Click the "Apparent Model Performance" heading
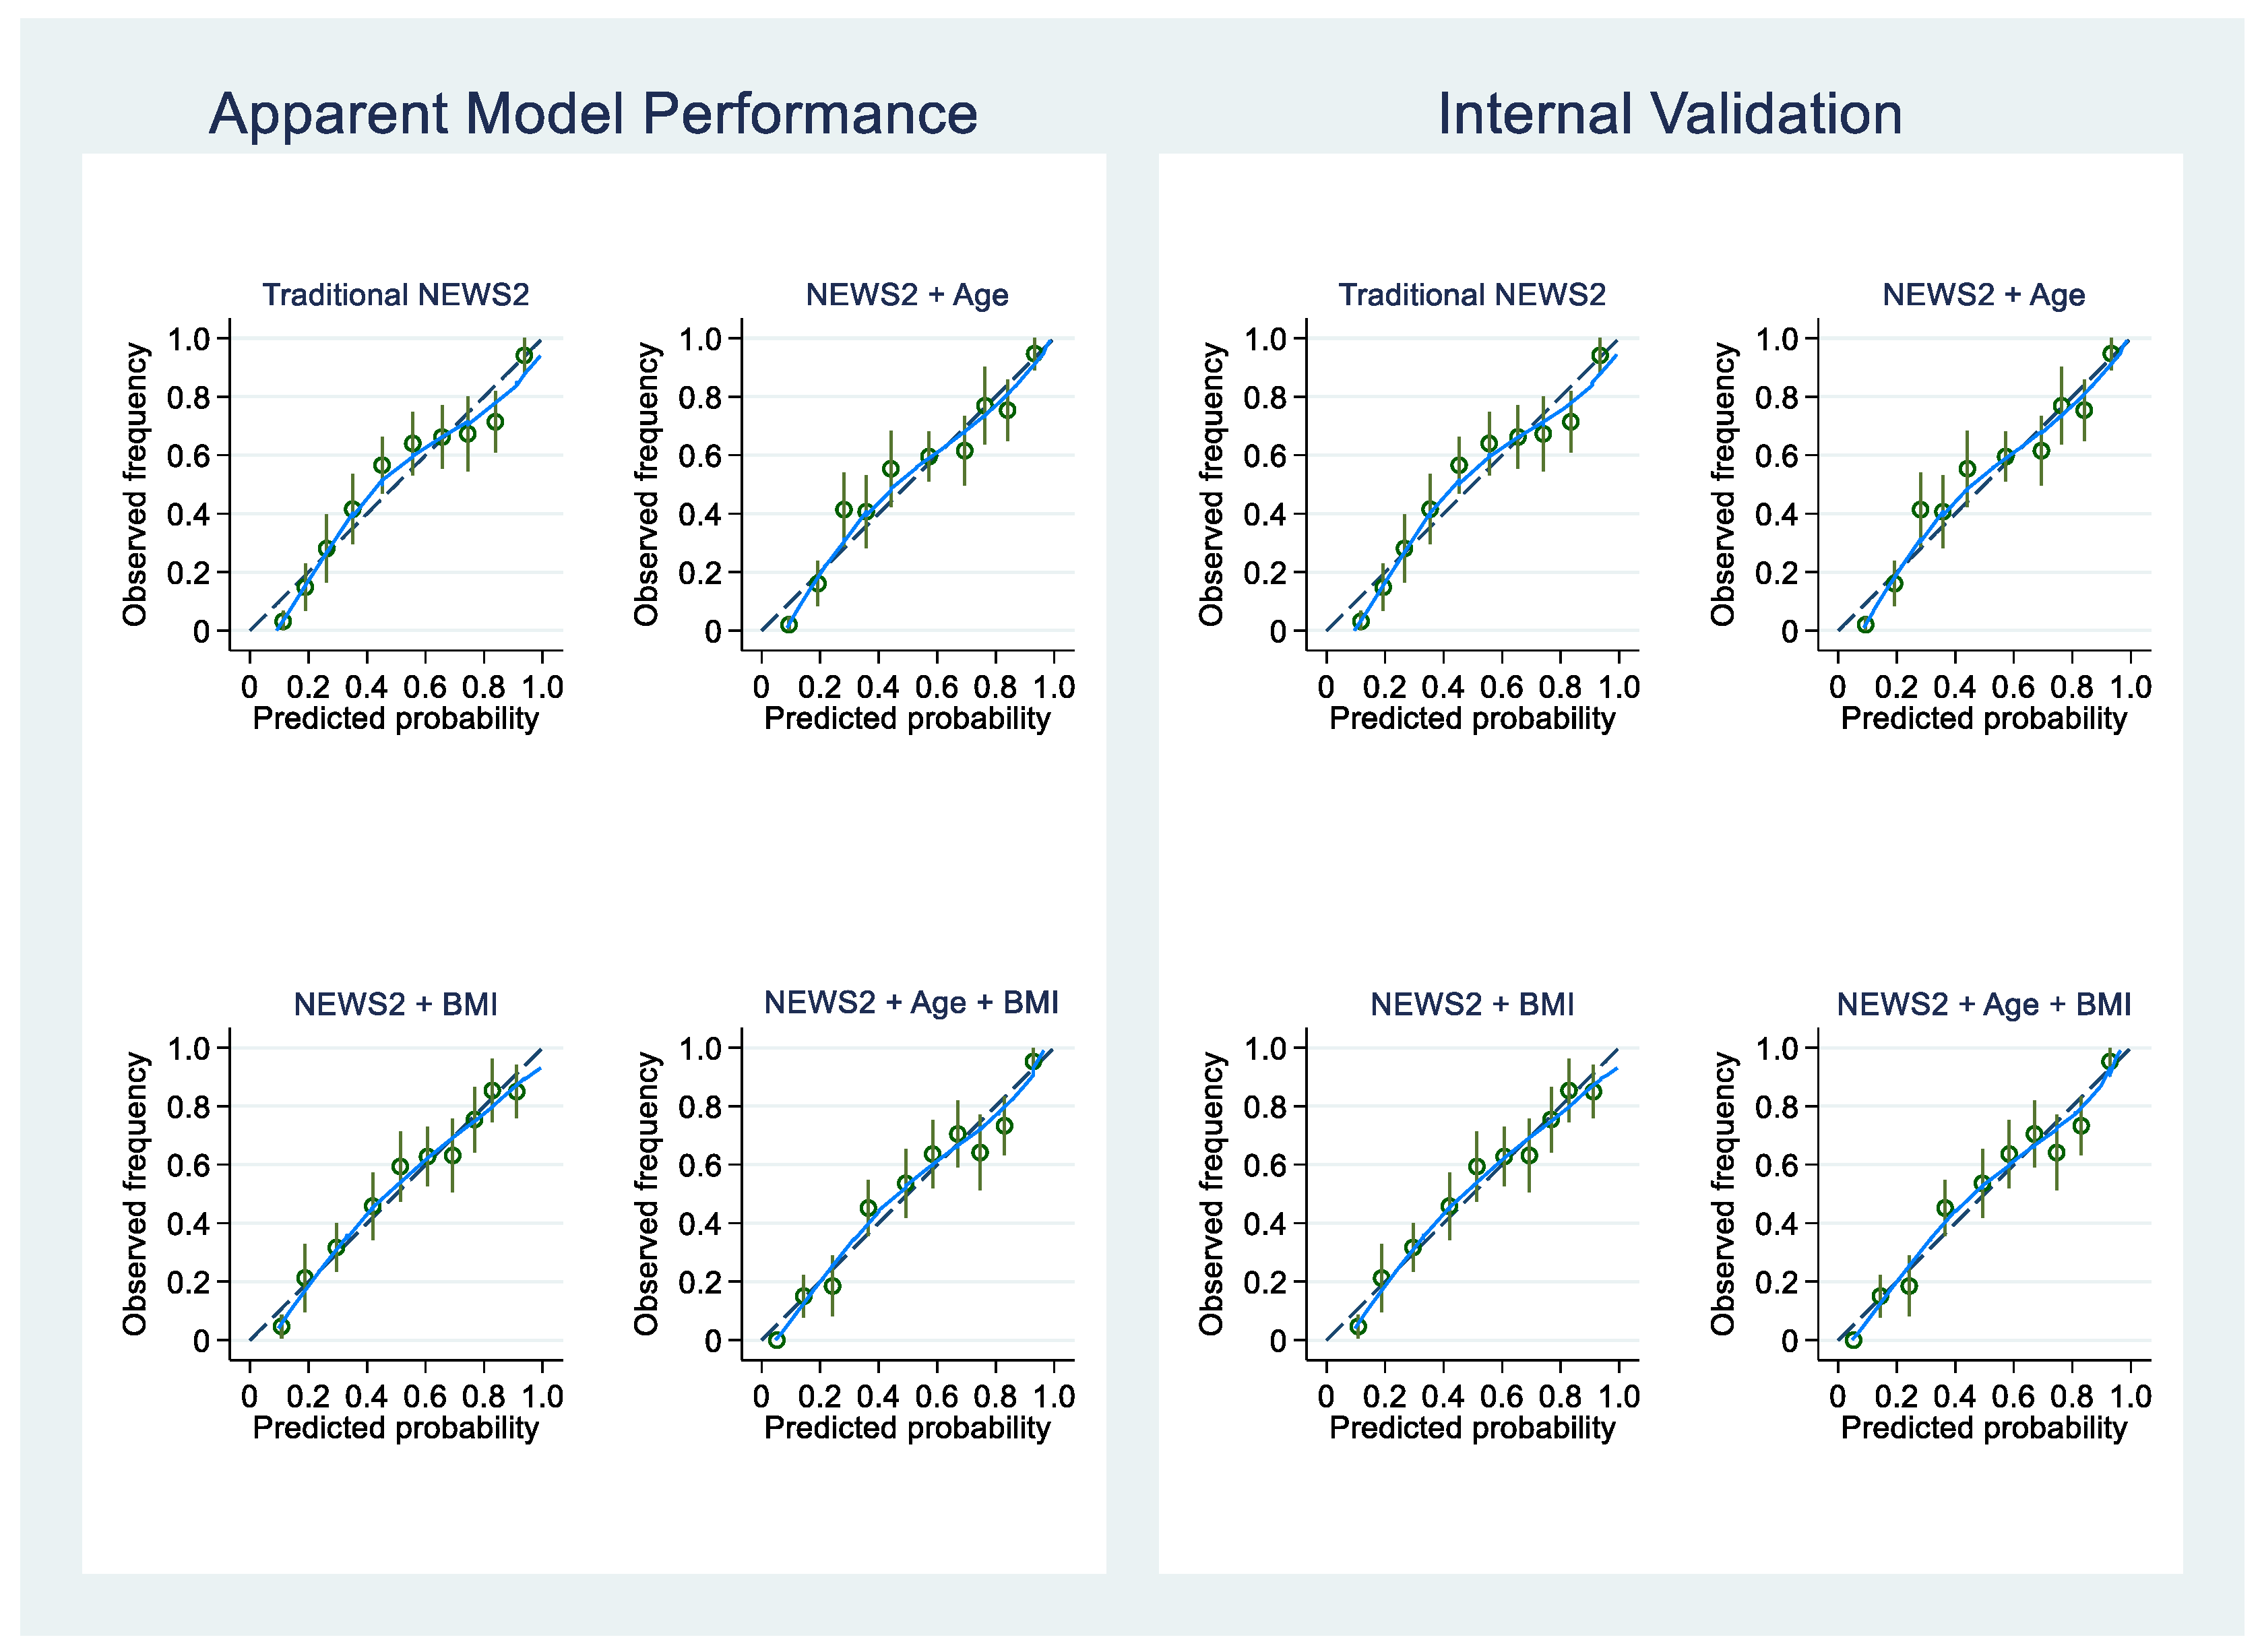Image resolution: width=2260 pixels, height=1652 pixels. click(x=593, y=113)
